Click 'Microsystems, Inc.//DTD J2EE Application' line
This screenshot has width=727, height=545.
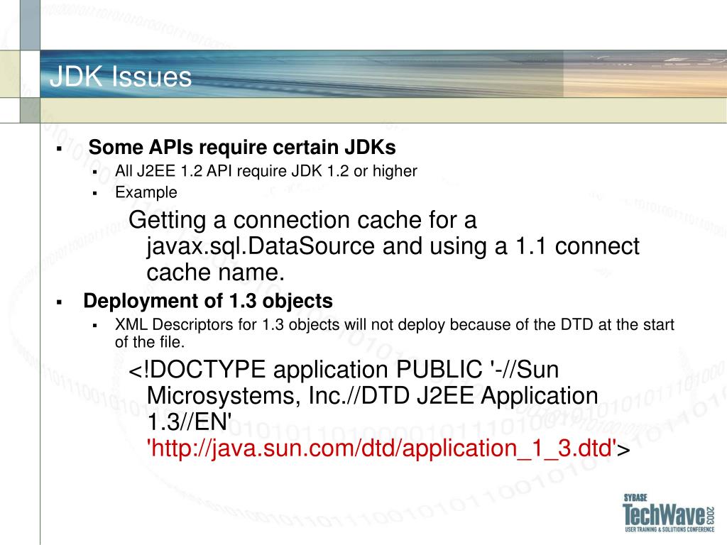pos(372,396)
